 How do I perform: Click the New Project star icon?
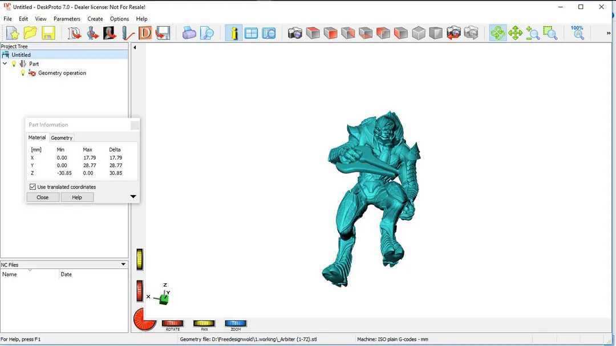[13, 33]
